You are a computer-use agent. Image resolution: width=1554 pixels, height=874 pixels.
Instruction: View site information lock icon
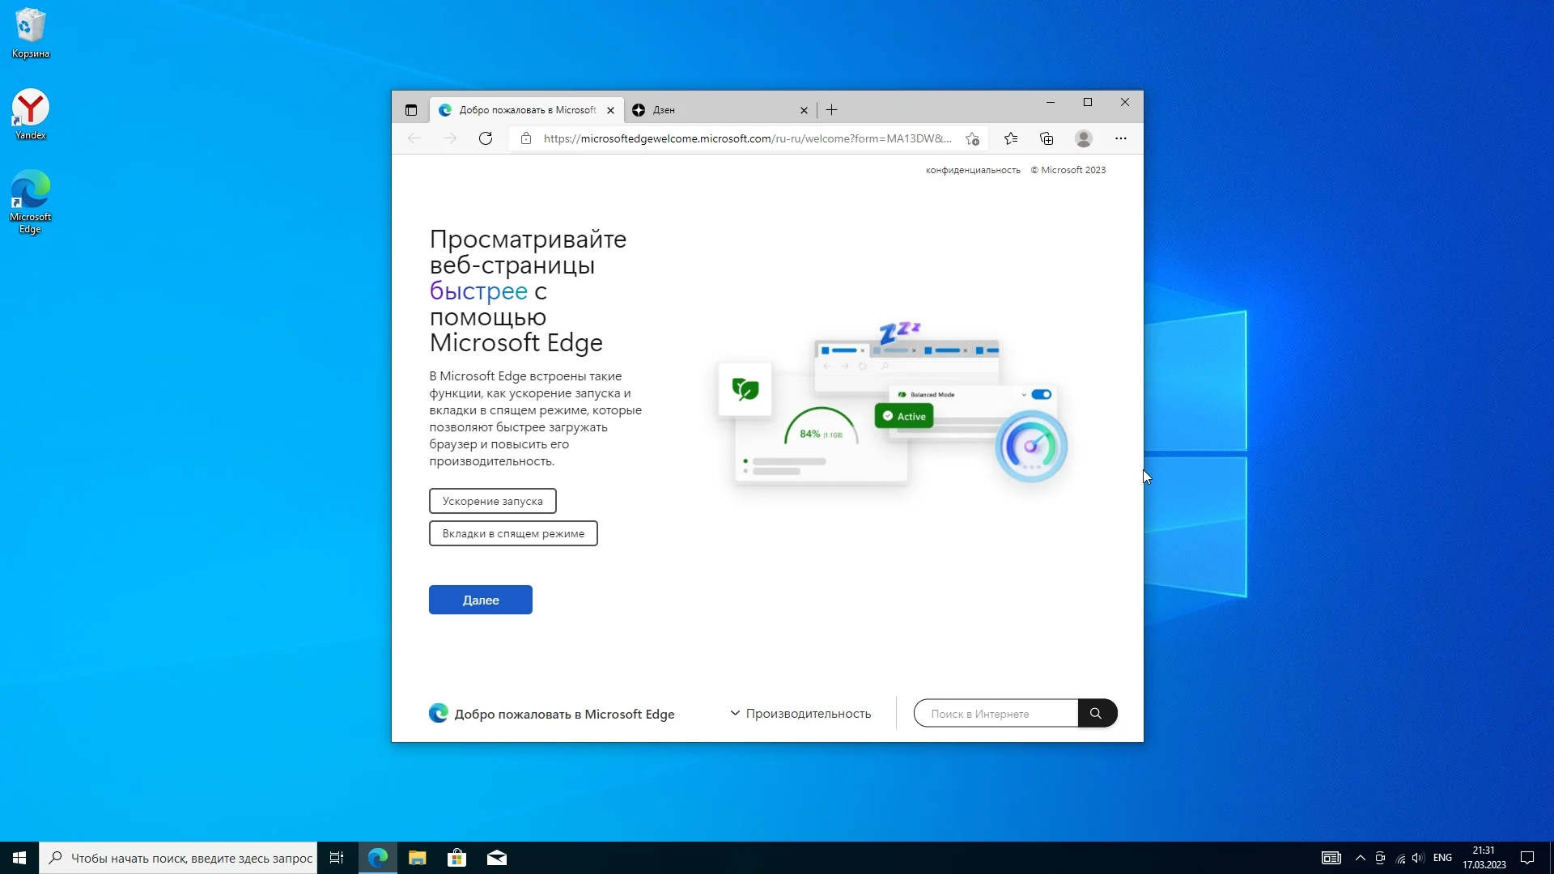point(526,138)
